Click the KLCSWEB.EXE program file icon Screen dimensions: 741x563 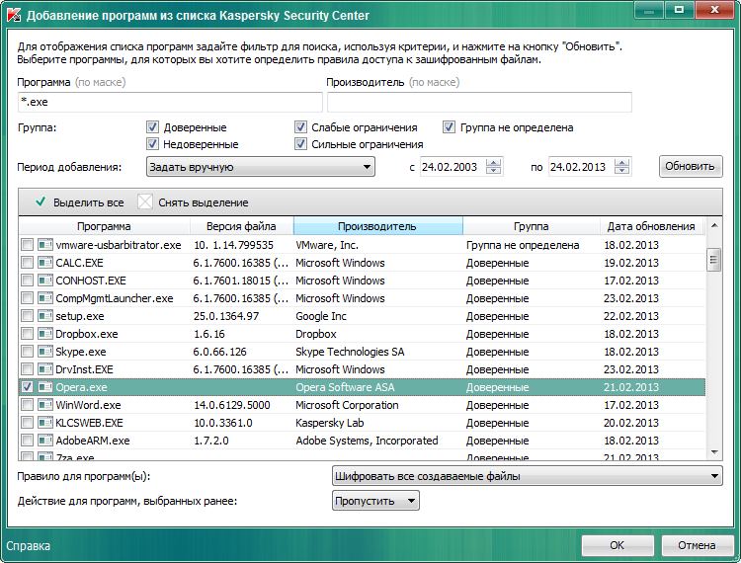tap(44, 423)
